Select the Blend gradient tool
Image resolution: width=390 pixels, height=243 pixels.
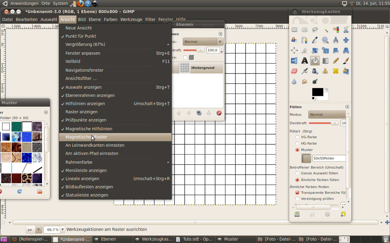[325, 61]
